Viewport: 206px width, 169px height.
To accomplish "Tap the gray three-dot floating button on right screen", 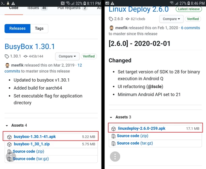I will (115, 156).
